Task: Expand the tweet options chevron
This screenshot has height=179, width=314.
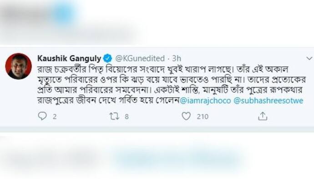Action: (x=309, y=59)
